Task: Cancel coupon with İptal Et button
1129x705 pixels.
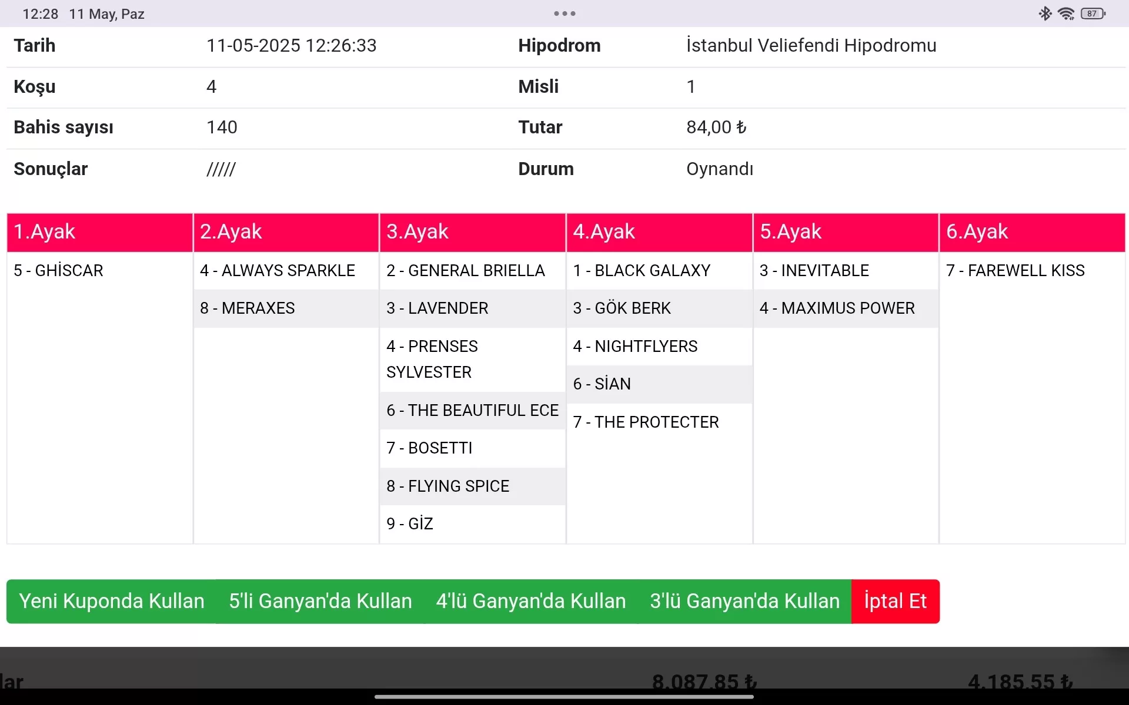Action: coord(895,601)
